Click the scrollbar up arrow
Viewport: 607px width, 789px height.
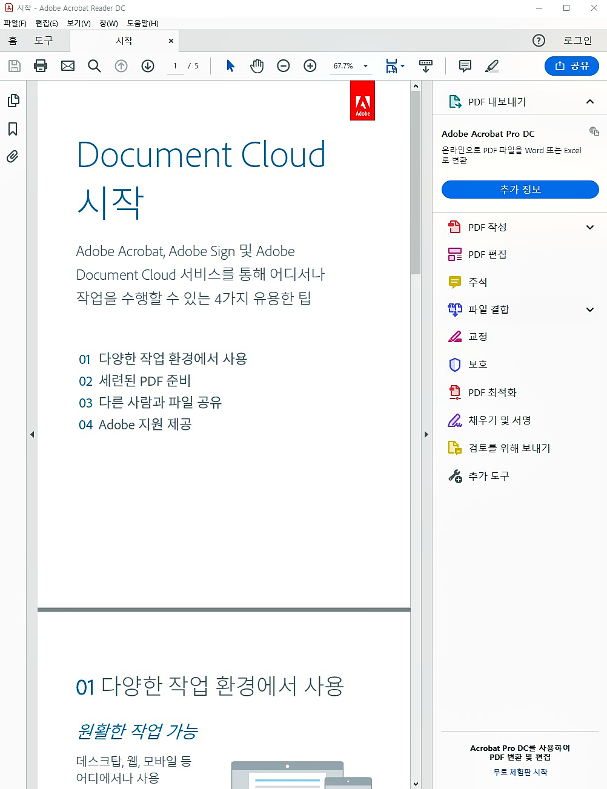[x=416, y=86]
